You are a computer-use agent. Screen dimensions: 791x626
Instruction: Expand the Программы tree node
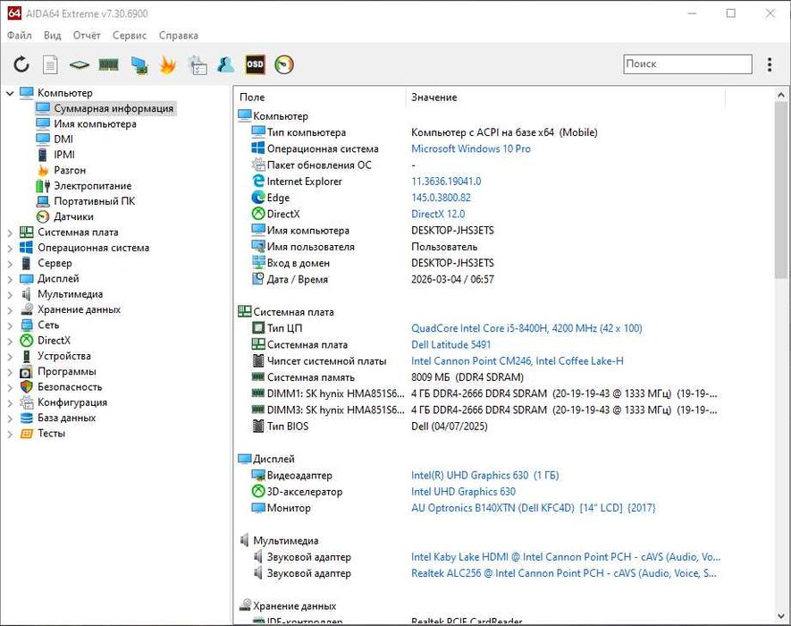10,372
